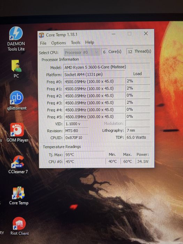This screenshot has height=244, width=183.
Task: Click the Power reading 34.1W
Action: click(143, 161)
